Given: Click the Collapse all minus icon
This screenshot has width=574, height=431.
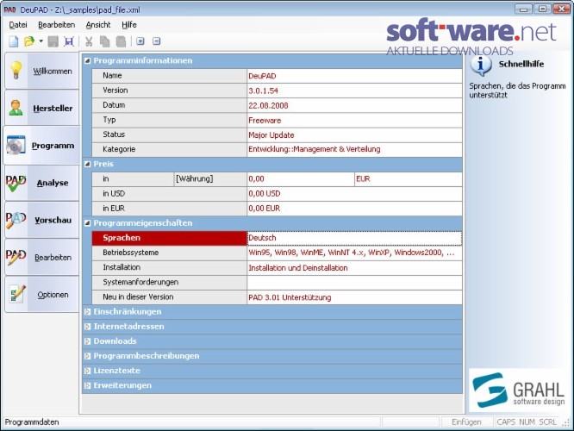Looking at the screenshot, I should tap(156, 41).
